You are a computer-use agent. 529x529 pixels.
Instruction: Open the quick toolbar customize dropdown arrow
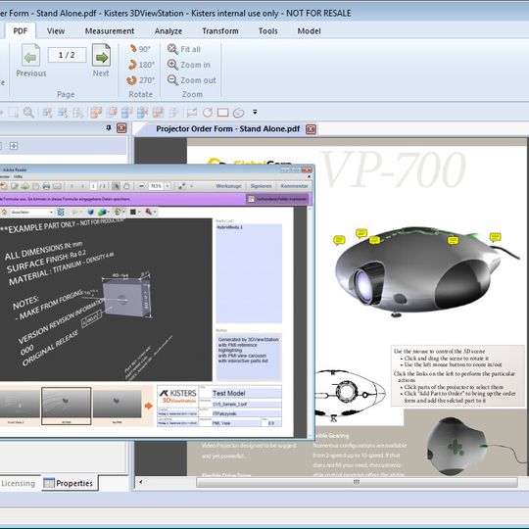255,112
